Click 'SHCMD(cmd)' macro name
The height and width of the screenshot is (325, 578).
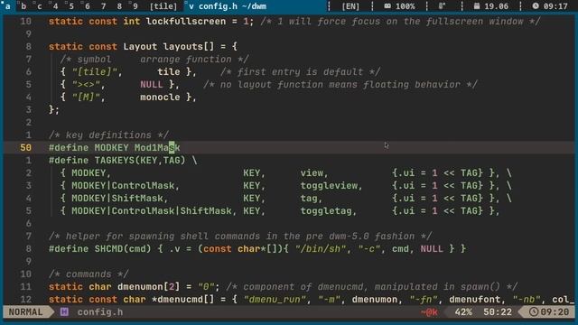(x=123, y=249)
